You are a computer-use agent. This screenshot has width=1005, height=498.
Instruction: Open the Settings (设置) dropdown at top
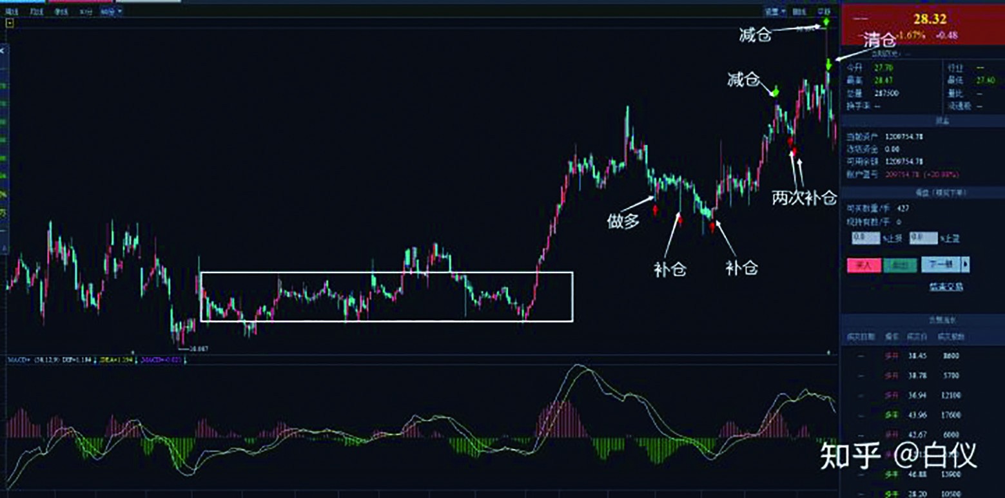(x=774, y=12)
